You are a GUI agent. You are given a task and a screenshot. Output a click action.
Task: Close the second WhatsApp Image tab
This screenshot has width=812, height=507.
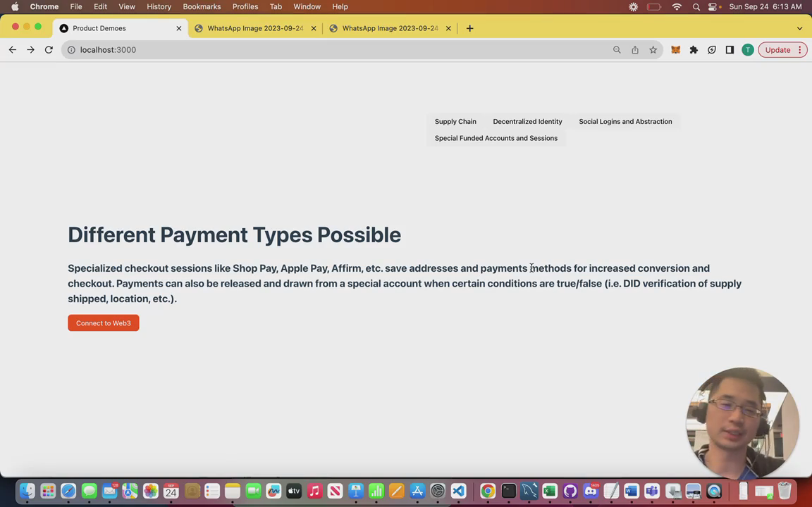point(448,28)
